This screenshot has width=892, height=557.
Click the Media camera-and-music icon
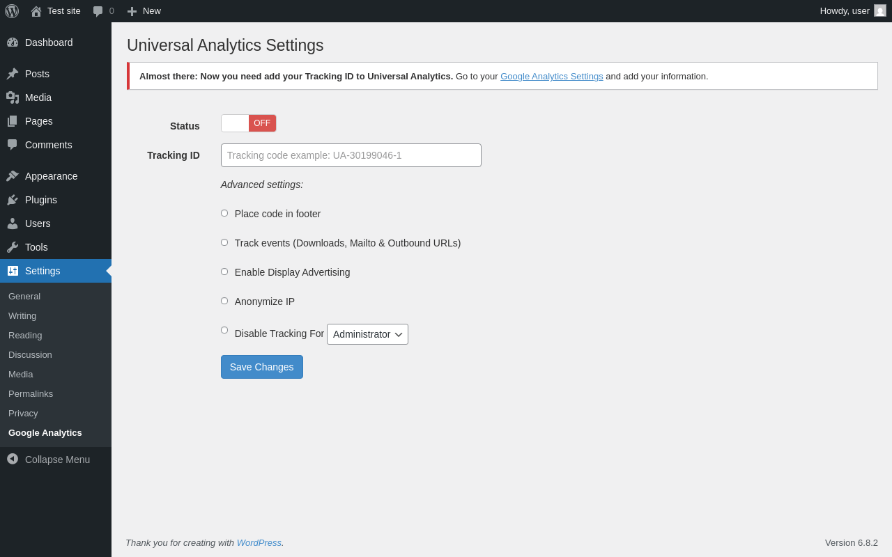click(x=13, y=97)
